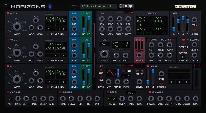Click the OSC 1 PW label icon
Screen dimensions: 206x113
(25, 31)
